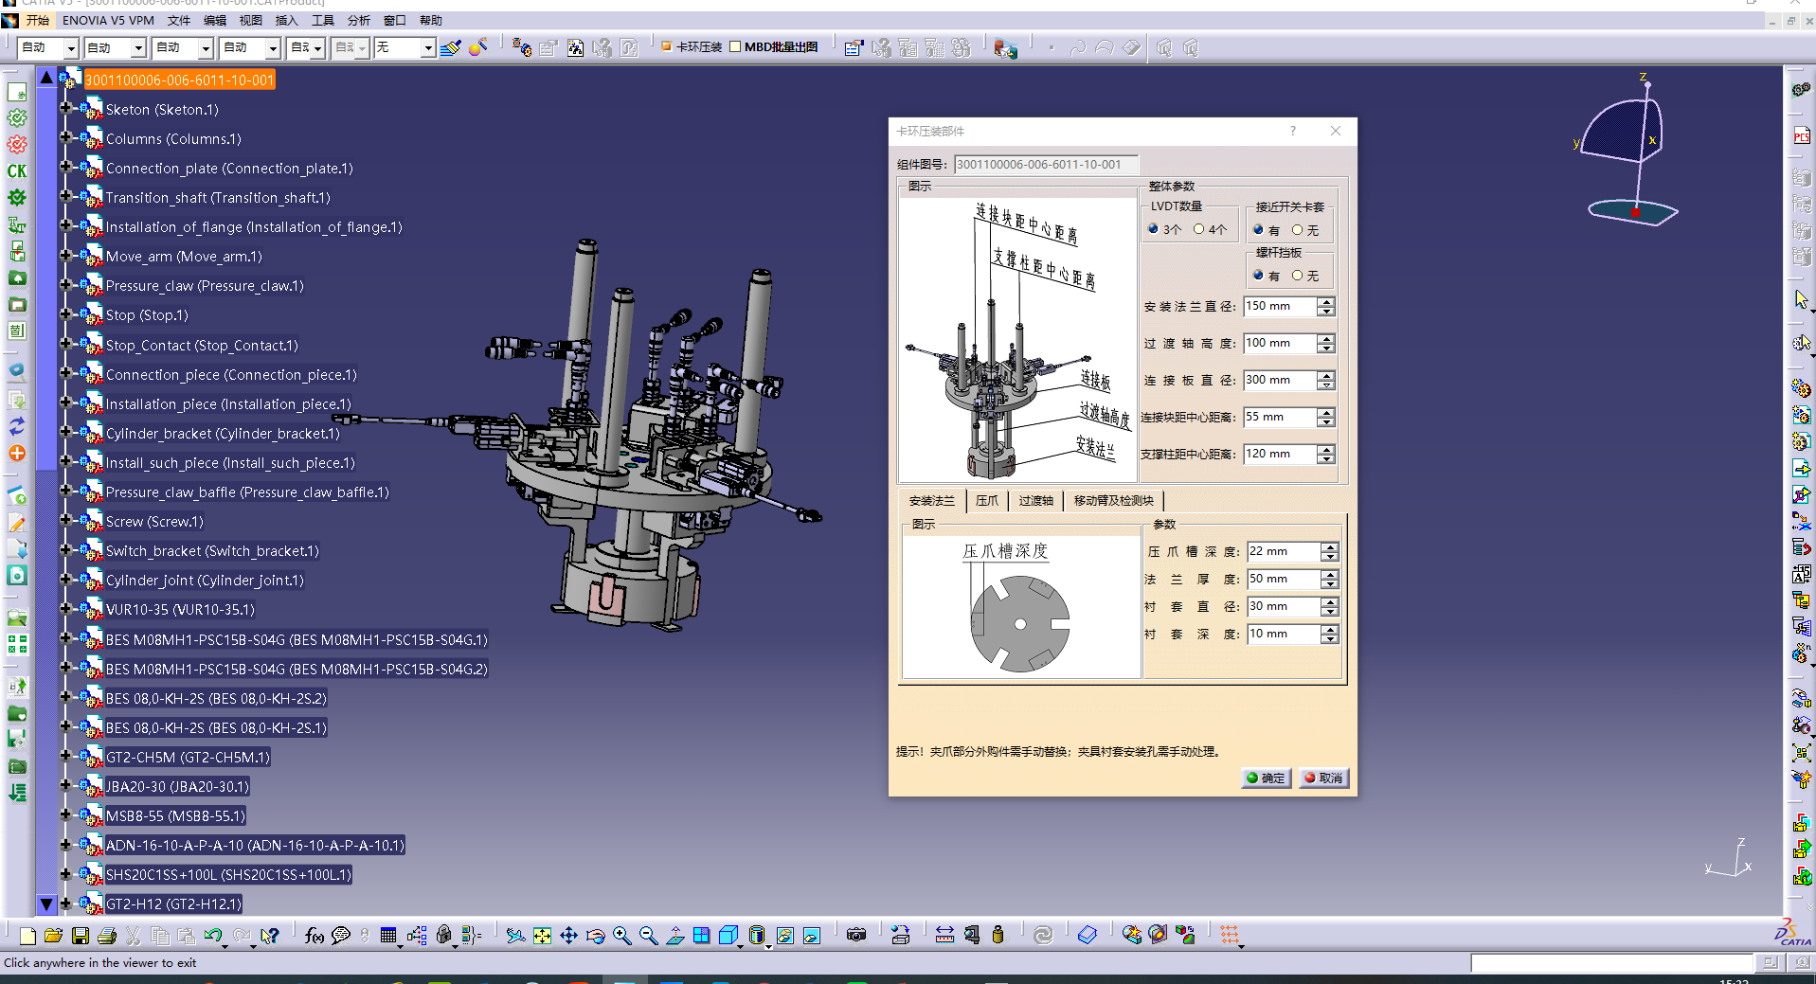Click the CK icon in left toolbar

17,171
